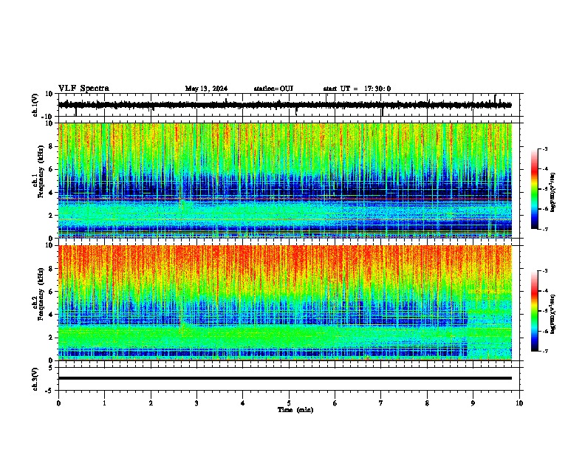Image resolution: width=585 pixels, height=452 pixels.
Task: Click time axis tick label "1"
Action: tap(104, 403)
